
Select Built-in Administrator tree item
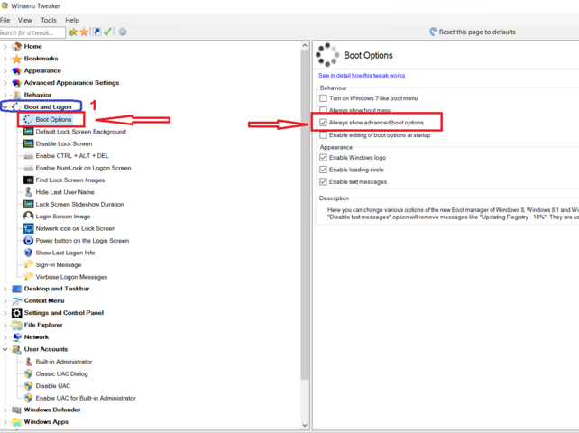64,362
